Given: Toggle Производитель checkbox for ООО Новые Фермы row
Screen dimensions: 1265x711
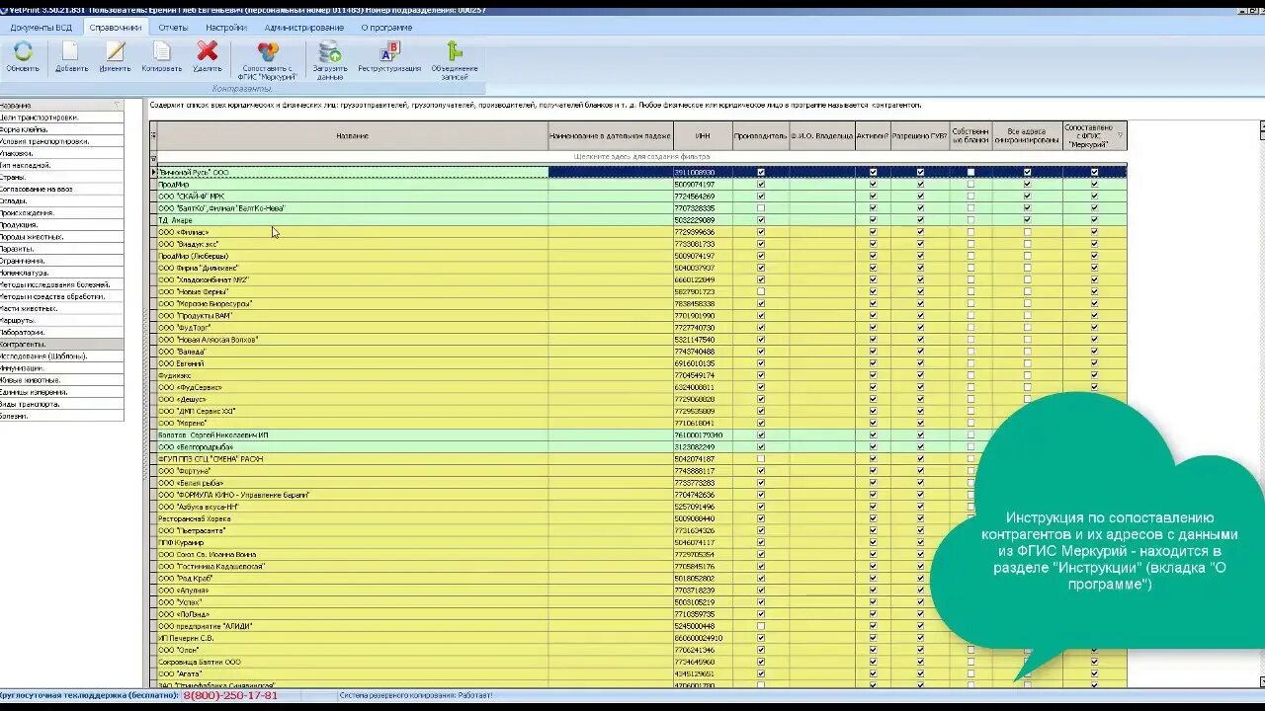Looking at the screenshot, I should pyautogui.click(x=760, y=292).
